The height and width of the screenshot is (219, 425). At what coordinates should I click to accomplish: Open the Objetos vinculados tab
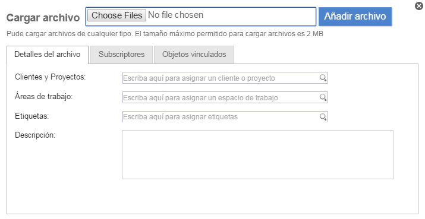pyautogui.click(x=194, y=55)
